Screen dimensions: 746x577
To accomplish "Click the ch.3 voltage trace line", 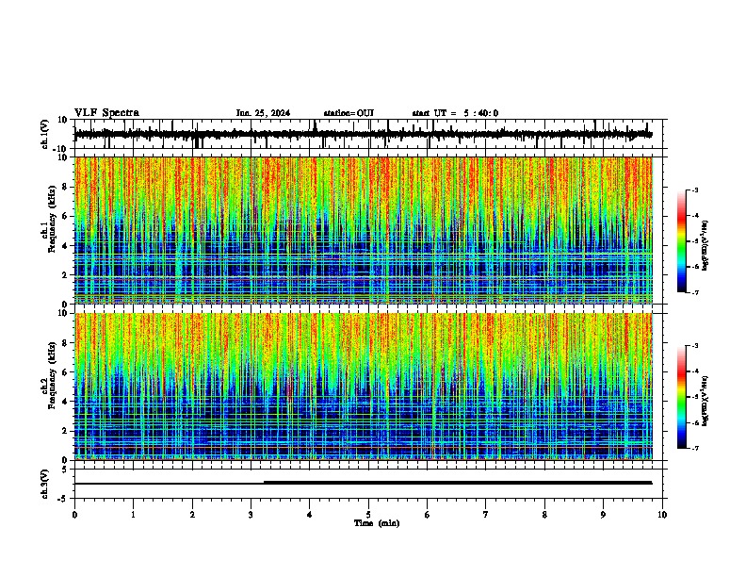I will pos(363,483).
